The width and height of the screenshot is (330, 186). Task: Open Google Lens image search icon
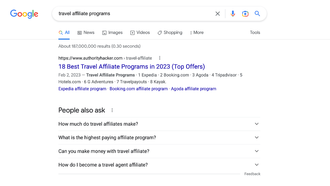tap(245, 14)
